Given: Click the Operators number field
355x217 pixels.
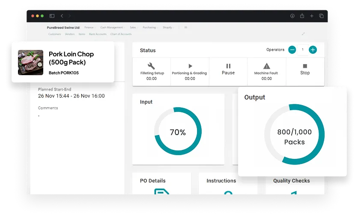Looking at the screenshot, I should pyautogui.click(x=303, y=50).
